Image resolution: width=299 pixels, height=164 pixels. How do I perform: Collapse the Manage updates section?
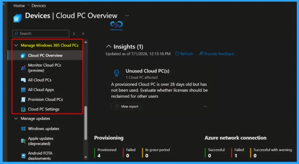[16, 118]
